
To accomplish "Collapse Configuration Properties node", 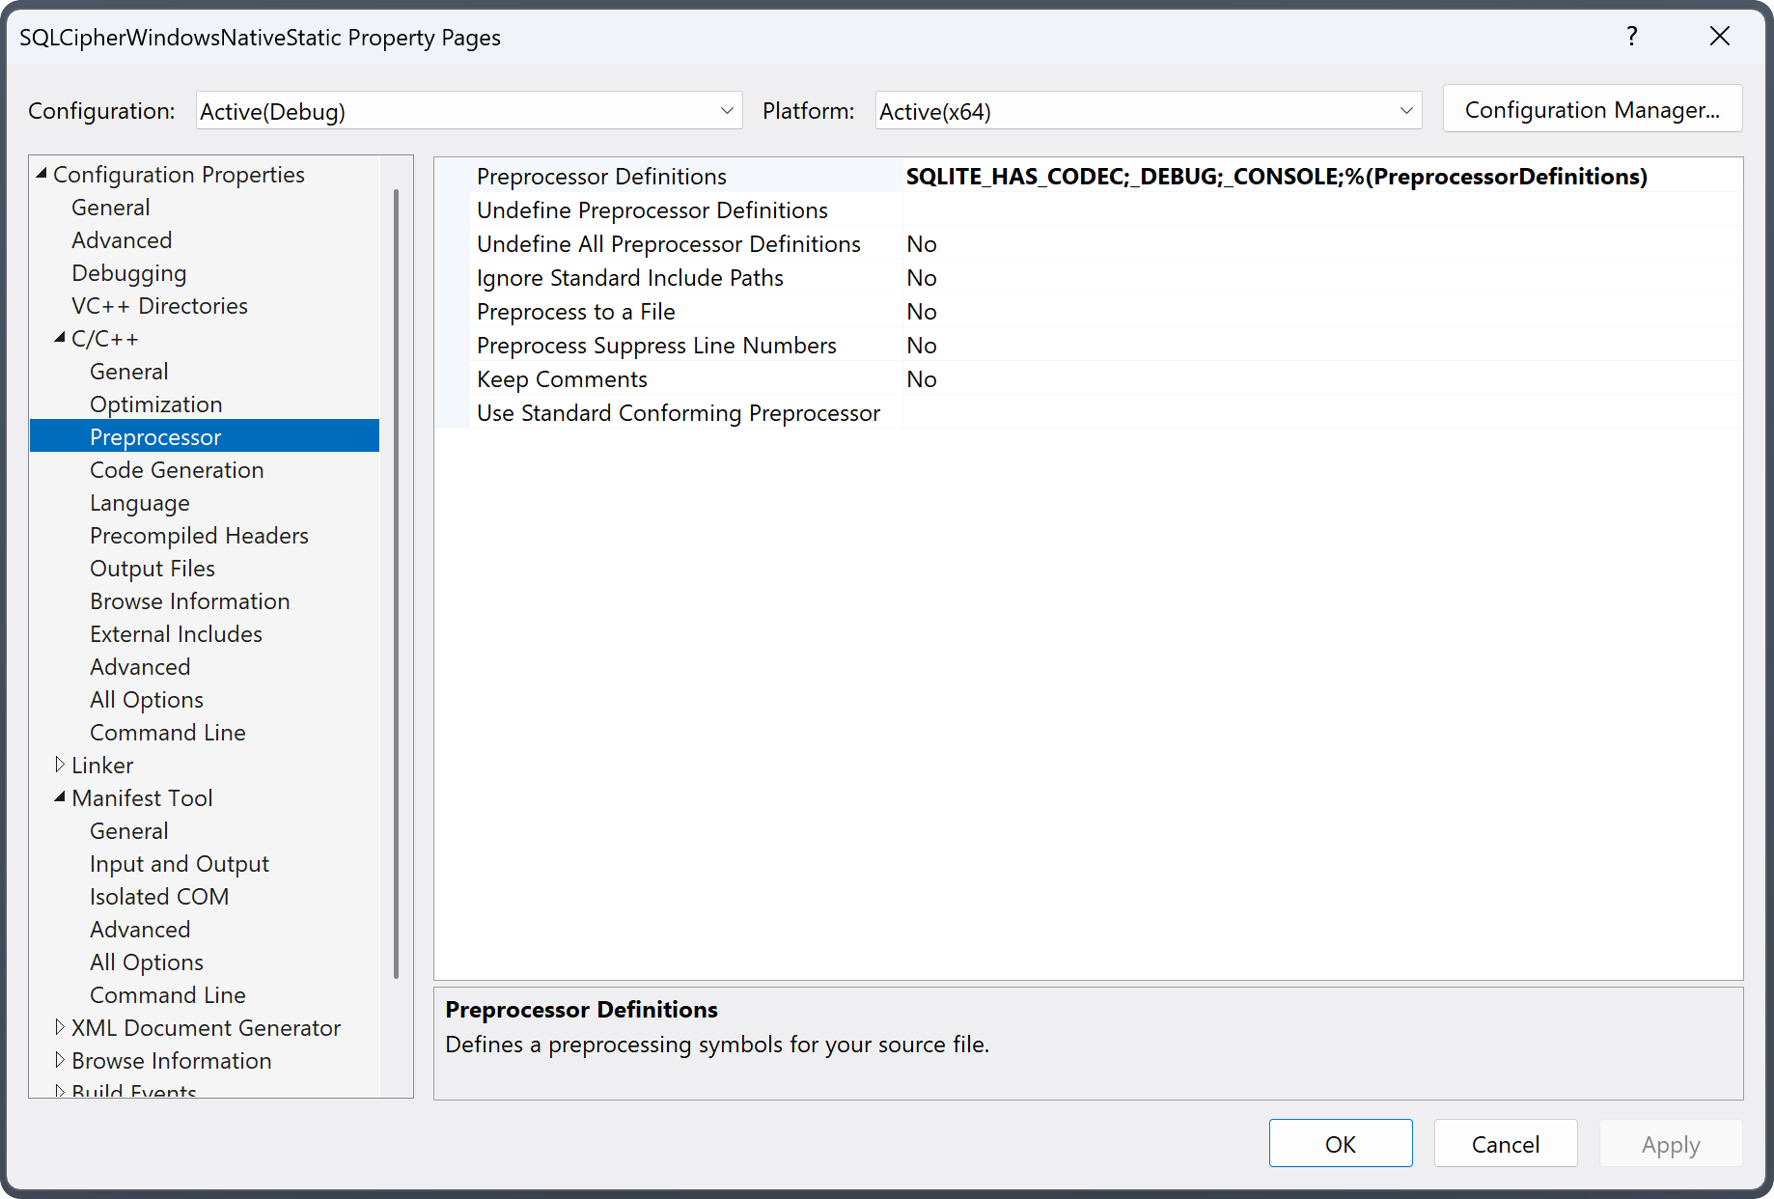I will coord(42,174).
